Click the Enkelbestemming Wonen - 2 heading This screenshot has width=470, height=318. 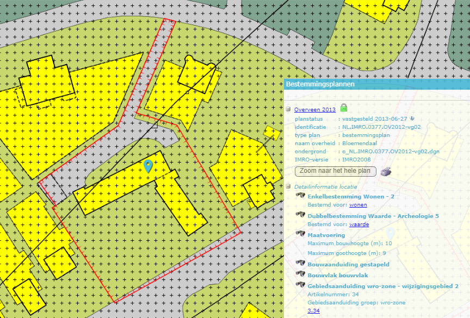click(351, 196)
